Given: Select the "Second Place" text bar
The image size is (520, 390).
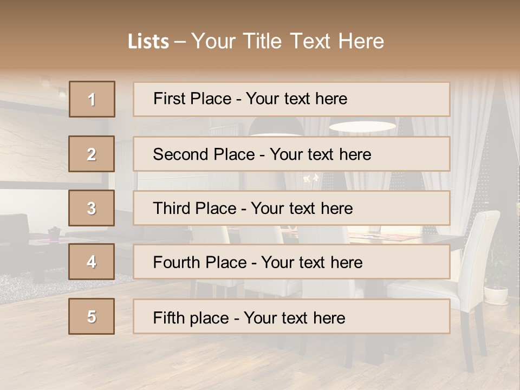Looking at the screenshot, I should point(291,154).
